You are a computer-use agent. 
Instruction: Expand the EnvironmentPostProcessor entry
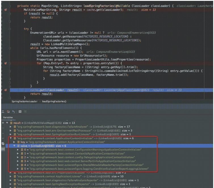tap(11, 131)
